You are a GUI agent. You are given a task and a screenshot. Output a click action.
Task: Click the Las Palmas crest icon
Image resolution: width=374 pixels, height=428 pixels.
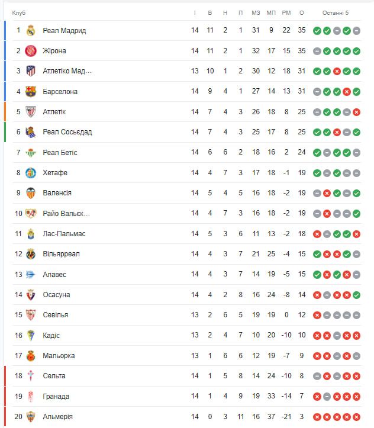[31, 234]
